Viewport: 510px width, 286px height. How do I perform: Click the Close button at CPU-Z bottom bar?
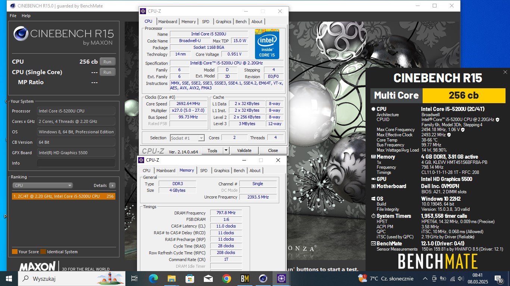pos(273,150)
